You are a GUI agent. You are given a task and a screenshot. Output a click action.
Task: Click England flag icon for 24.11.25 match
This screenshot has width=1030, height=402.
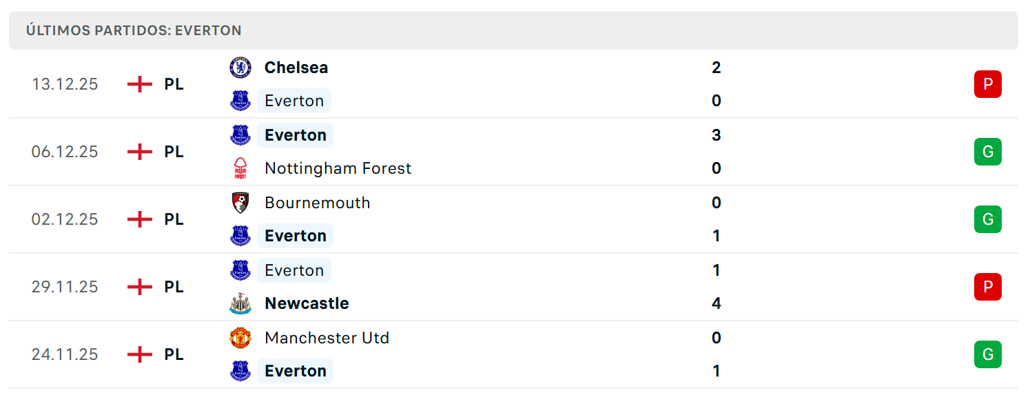tap(140, 354)
